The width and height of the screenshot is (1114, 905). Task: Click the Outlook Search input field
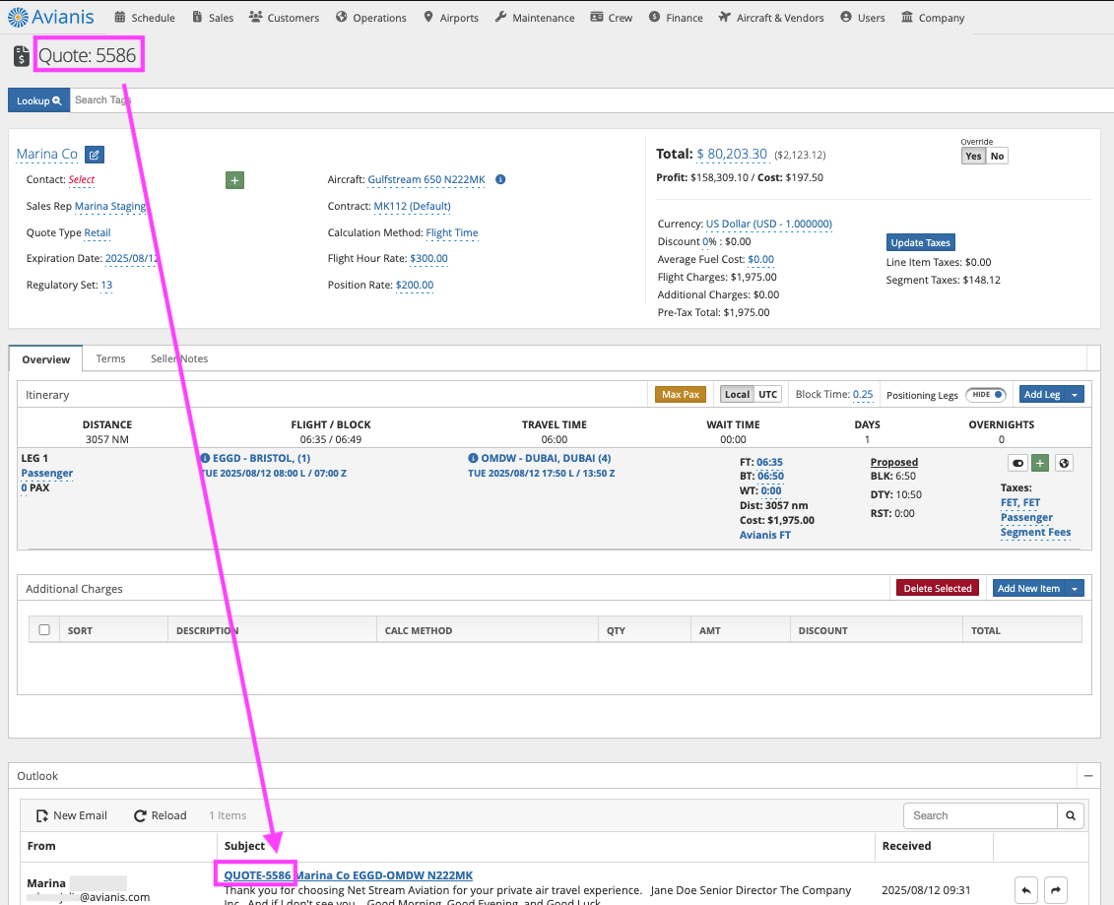point(980,815)
